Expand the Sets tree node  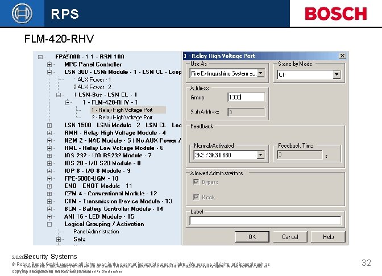coord(59,240)
